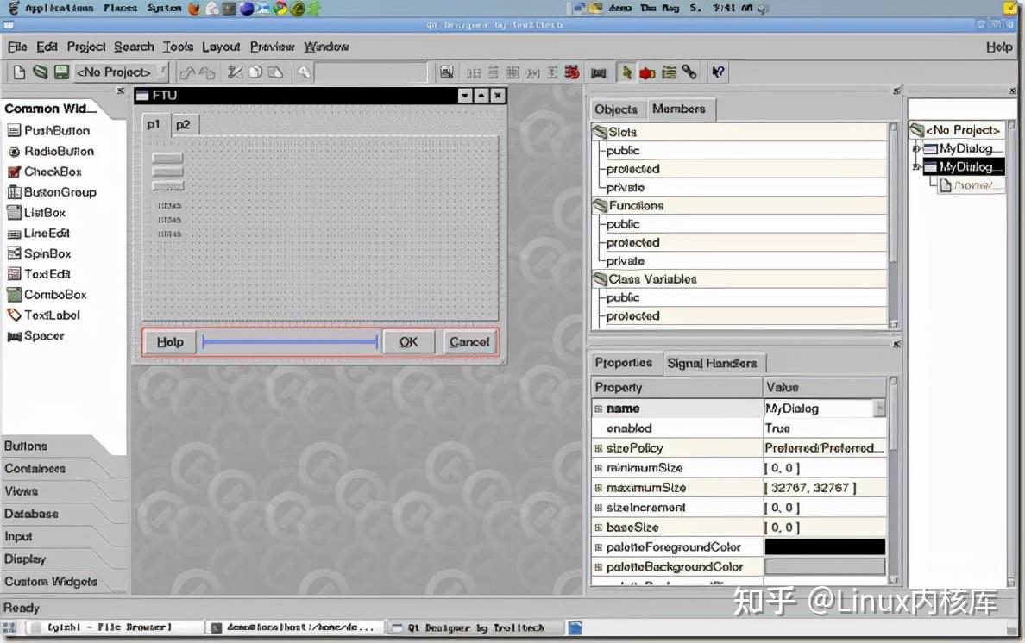Viewport: 1025px width, 643px height.
Task: Switch to the Members tab
Action: [680, 109]
